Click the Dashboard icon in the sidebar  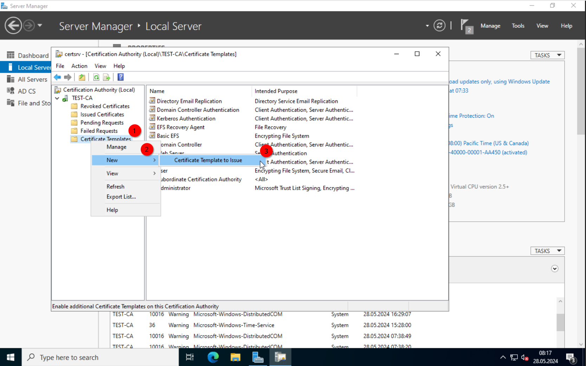point(11,55)
